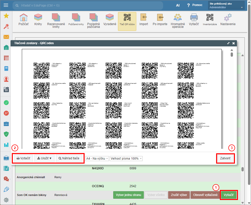
Task: Open Hromadné operácie icon
Action: [178, 20]
